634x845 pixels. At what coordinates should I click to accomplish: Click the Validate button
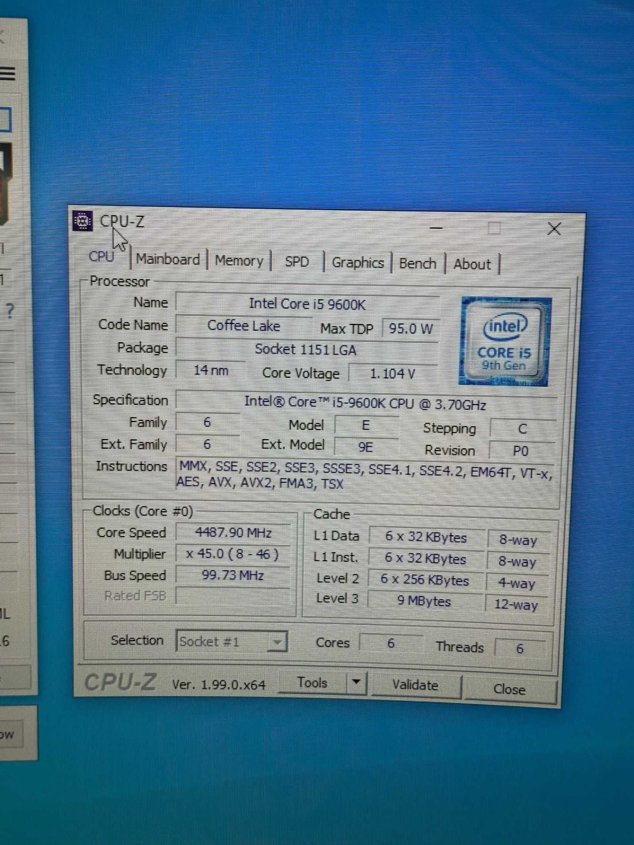(x=416, y=685)
